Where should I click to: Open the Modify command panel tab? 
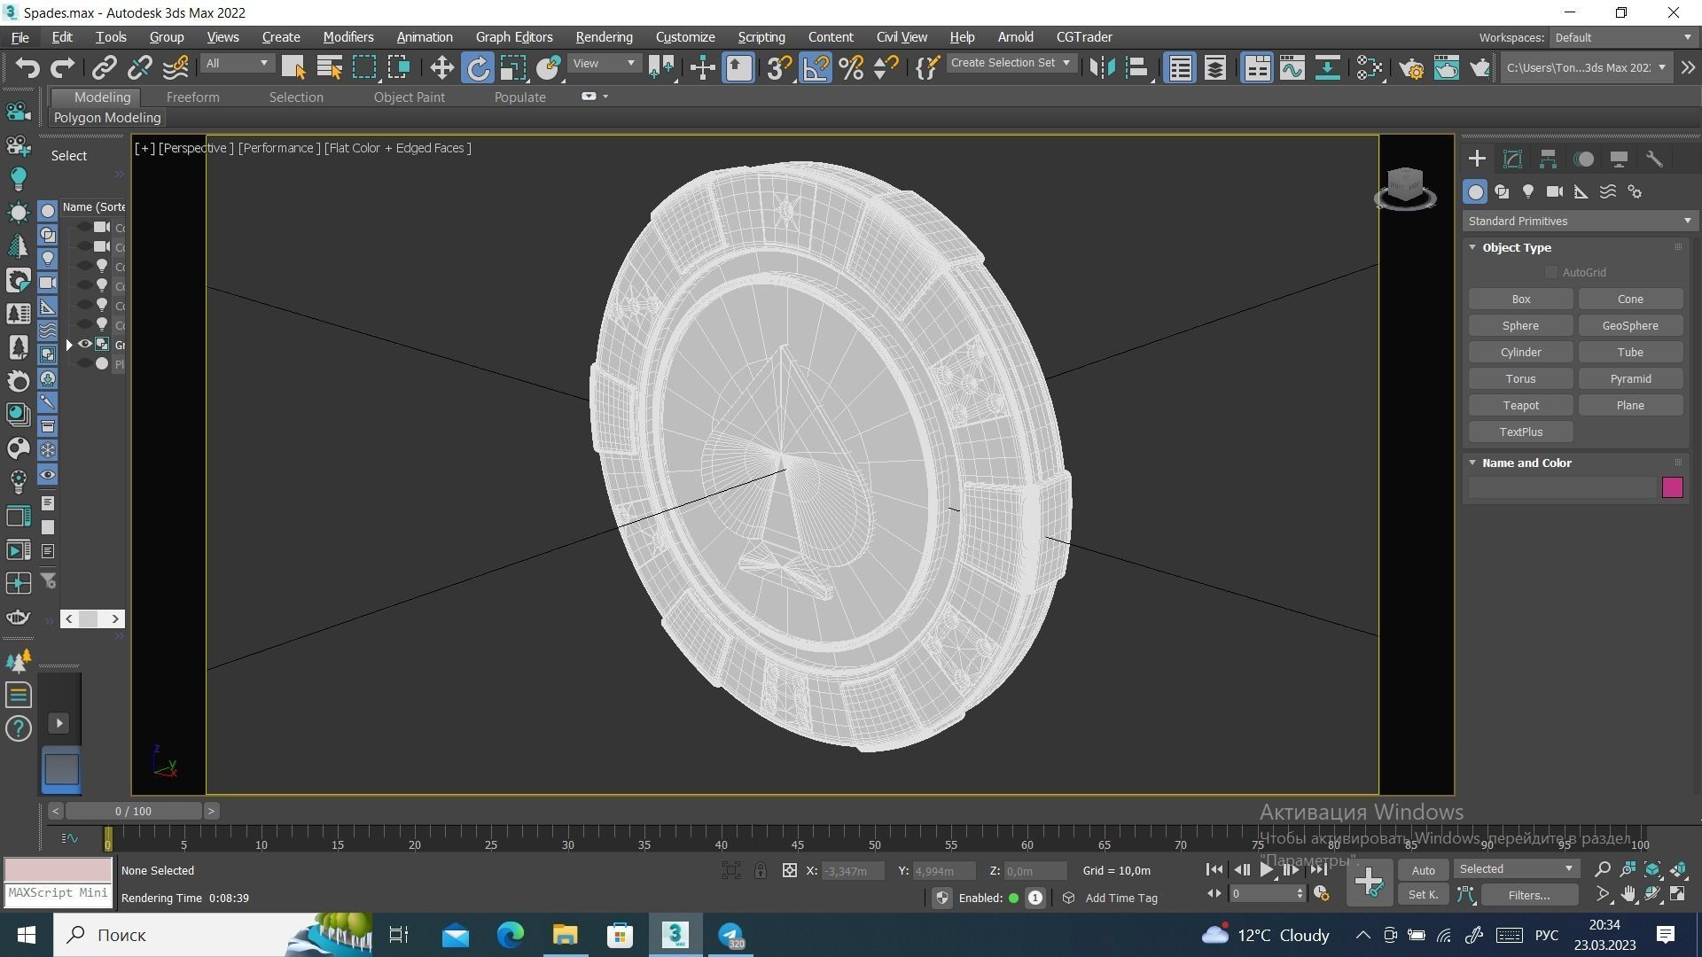(1512, 159)
